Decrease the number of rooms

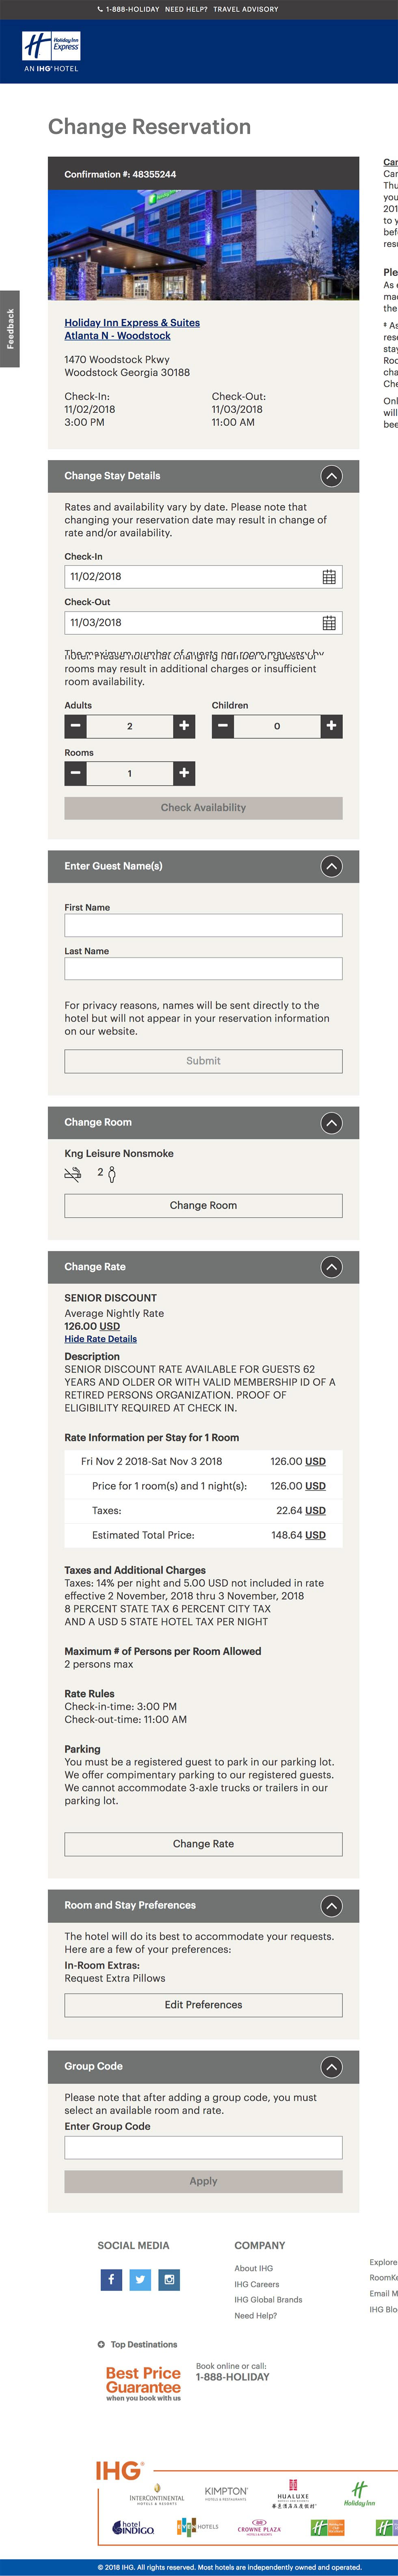click(76, 773)
